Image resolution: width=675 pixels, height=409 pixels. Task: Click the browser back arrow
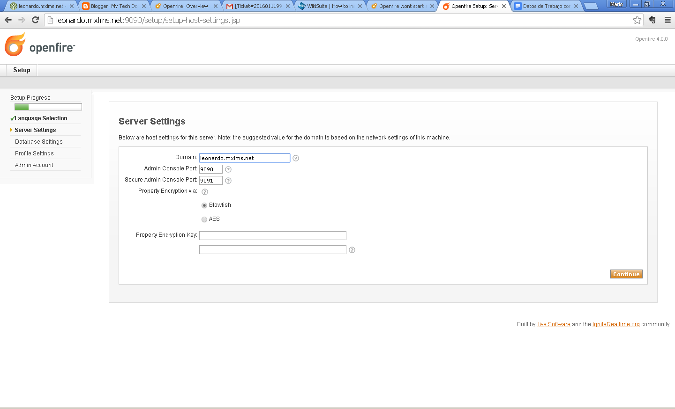tap(8, 20)
